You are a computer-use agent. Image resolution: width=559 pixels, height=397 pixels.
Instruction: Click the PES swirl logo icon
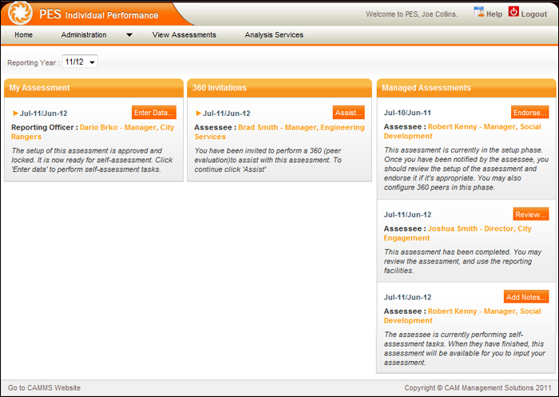20,14
